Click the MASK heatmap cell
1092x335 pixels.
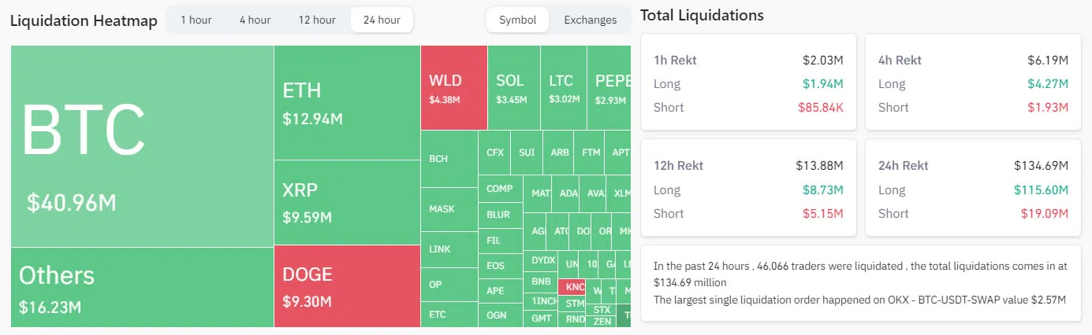pyautogui.click(x=449, y=209)
